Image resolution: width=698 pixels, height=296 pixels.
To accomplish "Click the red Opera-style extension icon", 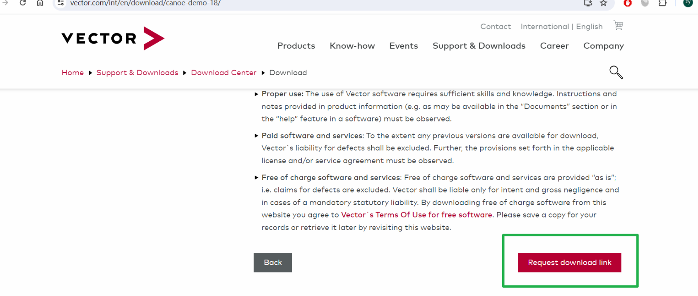I will tap(628, 3).
